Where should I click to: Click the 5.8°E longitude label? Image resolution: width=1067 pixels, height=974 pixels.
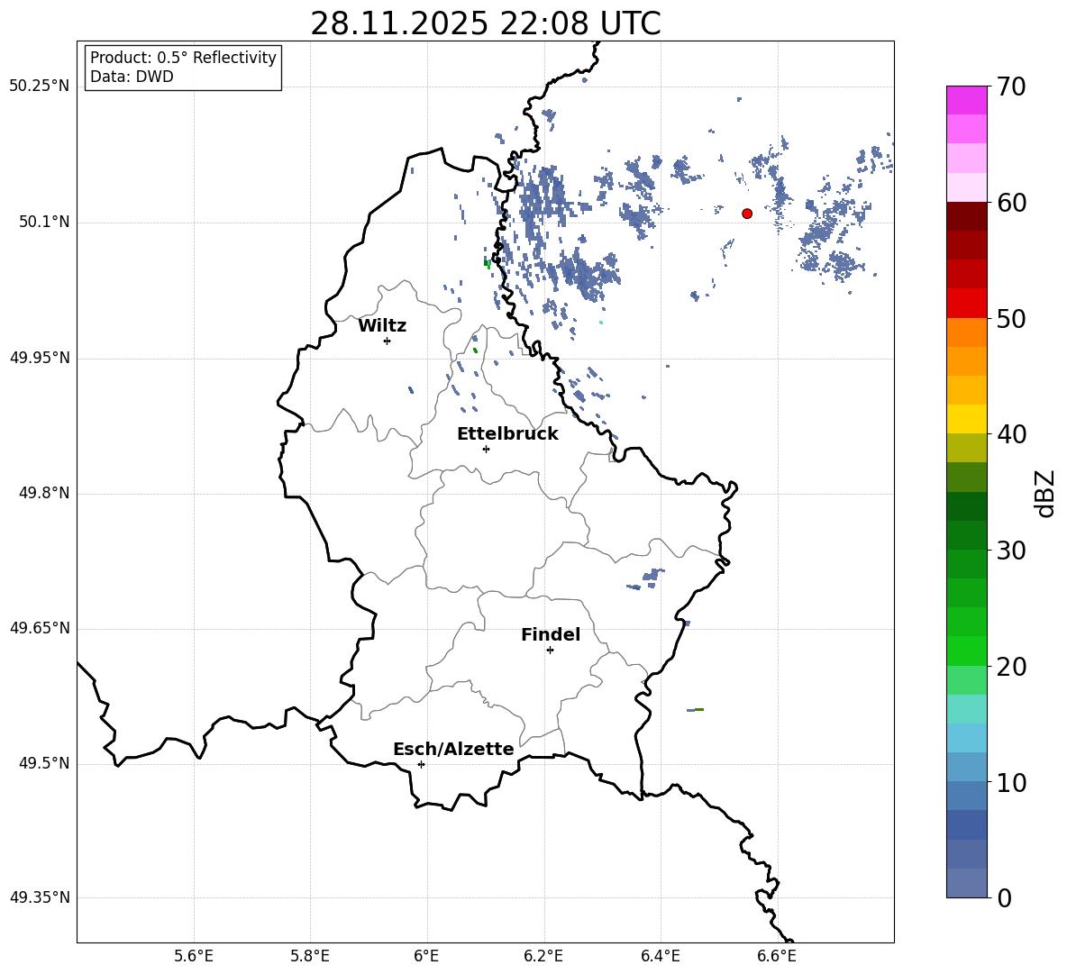point(310,956)
